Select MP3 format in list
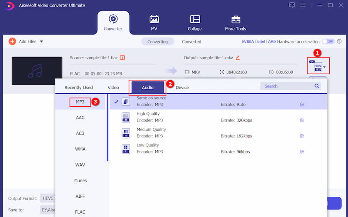The image size is (348, 217). (x=80, y=102)
